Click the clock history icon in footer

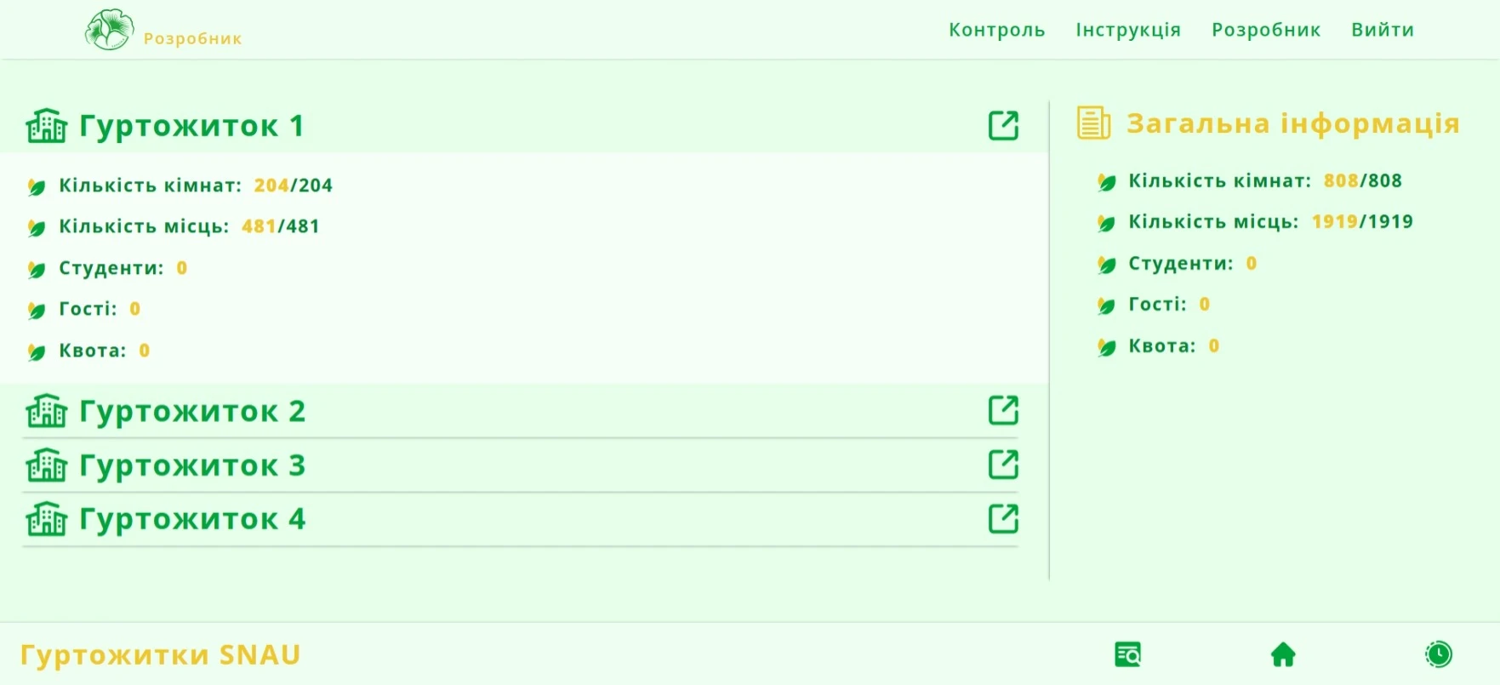coord(1438,654)
